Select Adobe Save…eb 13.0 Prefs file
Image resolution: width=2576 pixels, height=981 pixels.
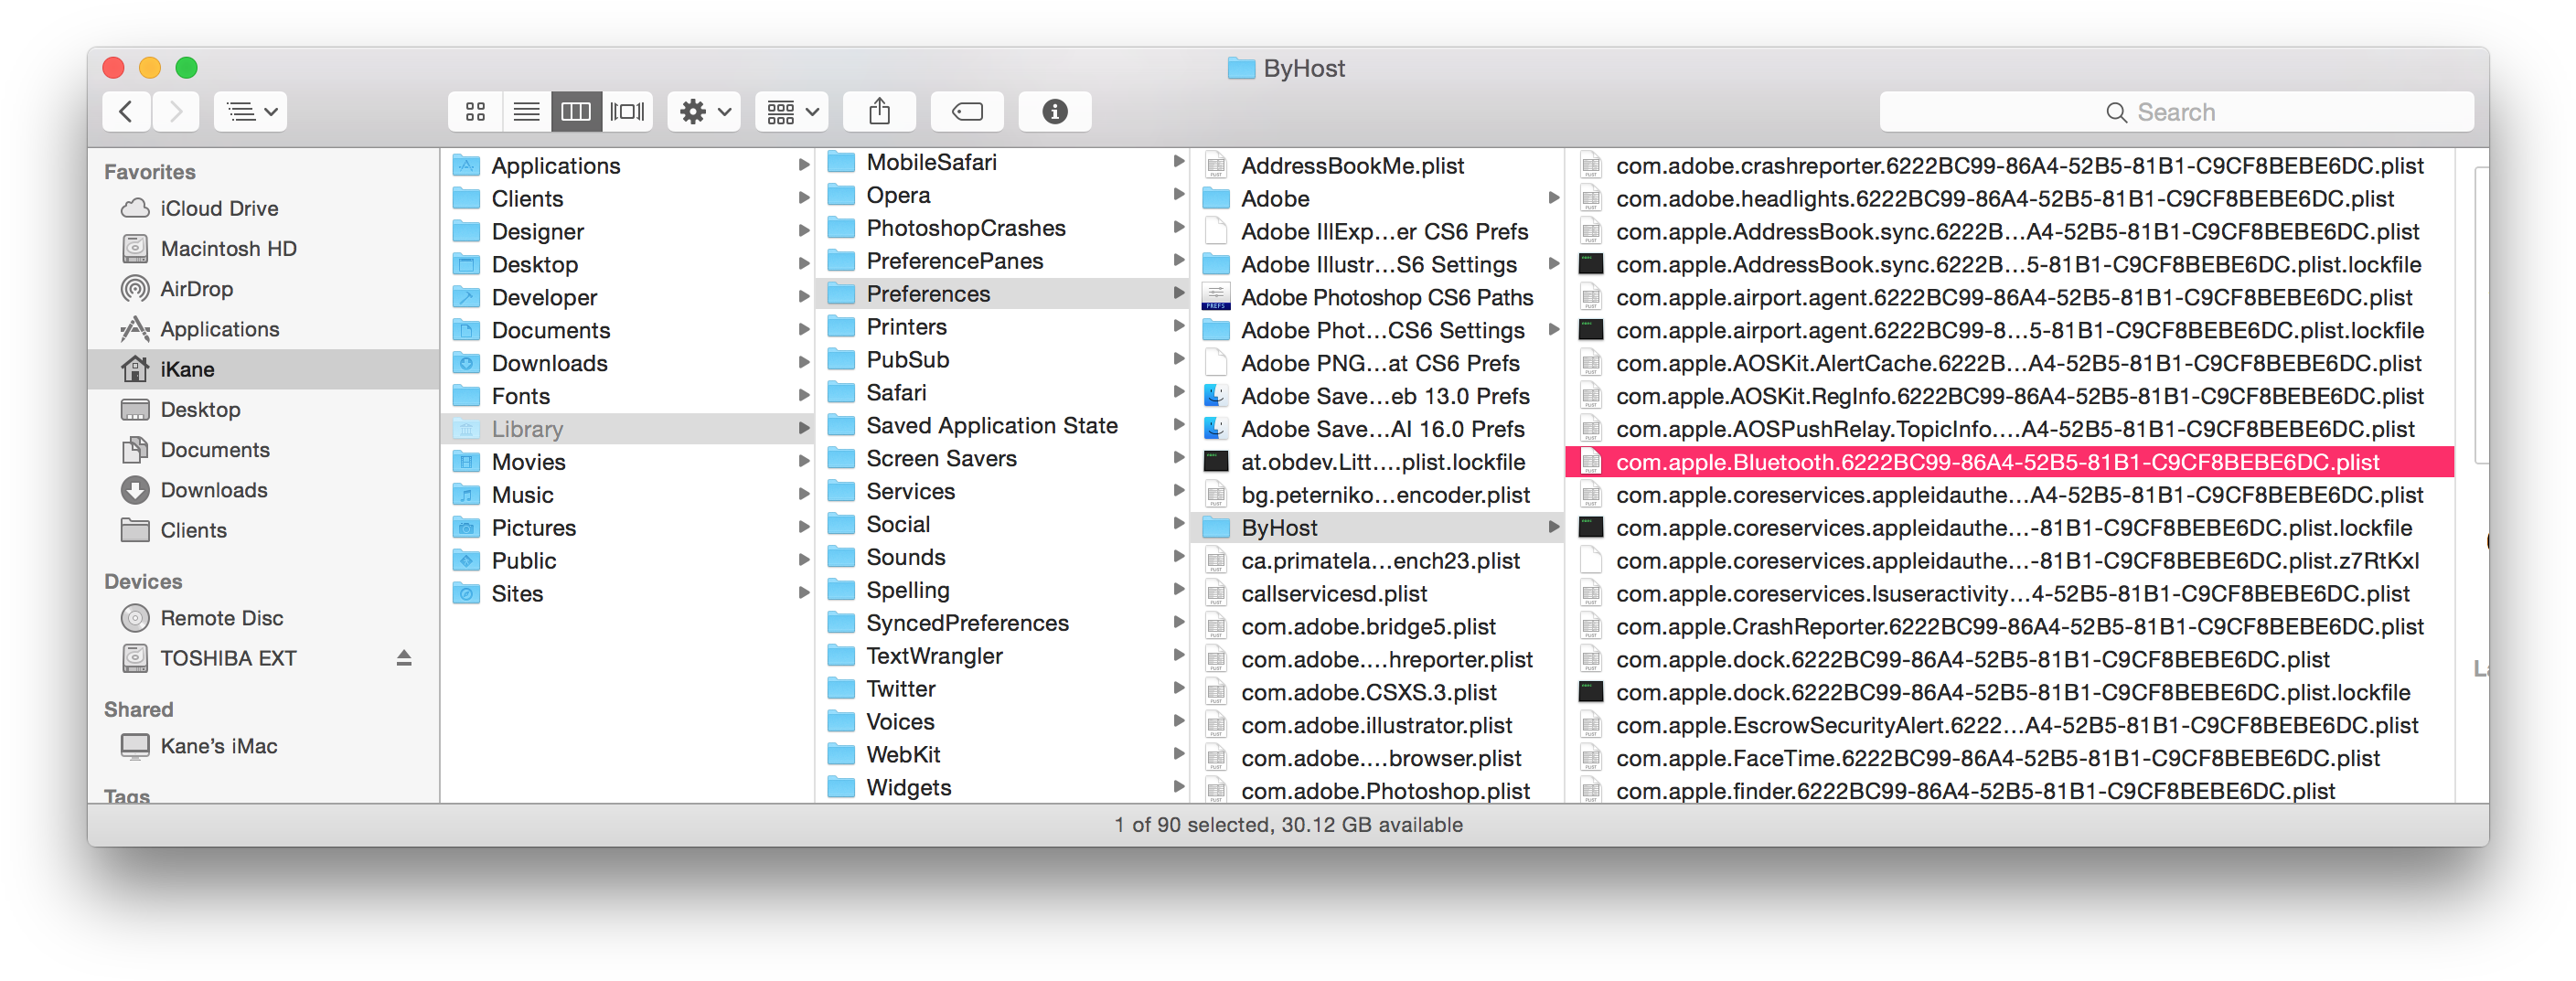pyautogui.click(x=1378, y=396)
